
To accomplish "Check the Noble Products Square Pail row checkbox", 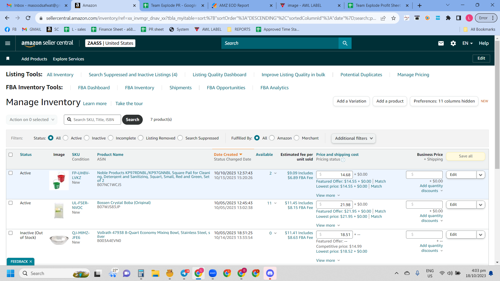I will click(x=11, y=173).
